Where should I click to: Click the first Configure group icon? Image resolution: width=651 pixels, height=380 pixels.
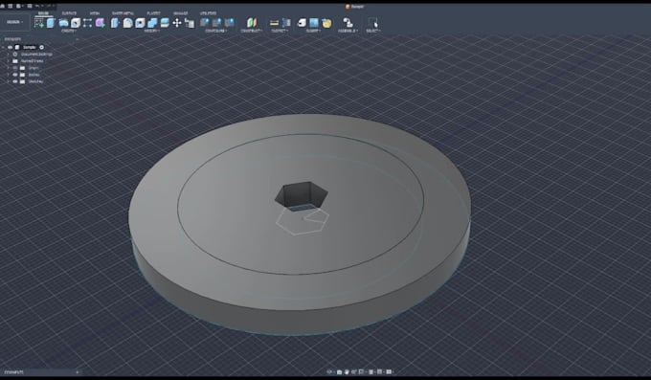tap(204, 22)
